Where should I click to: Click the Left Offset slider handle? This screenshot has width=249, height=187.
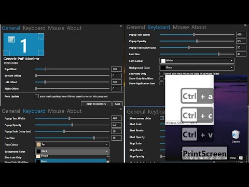pyautogui.click(x=45, y=82)
